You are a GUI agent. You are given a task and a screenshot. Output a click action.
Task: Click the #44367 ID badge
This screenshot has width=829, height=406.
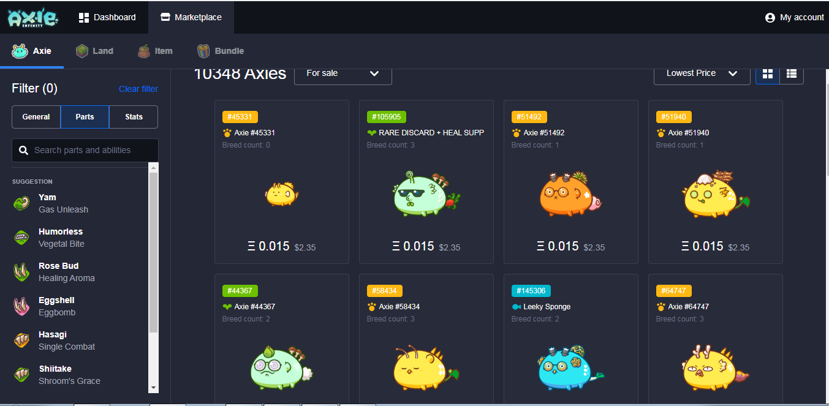pyautogui.click(x=240, y=290)
